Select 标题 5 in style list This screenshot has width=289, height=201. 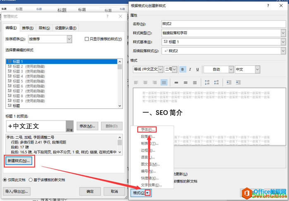point(62,81)
